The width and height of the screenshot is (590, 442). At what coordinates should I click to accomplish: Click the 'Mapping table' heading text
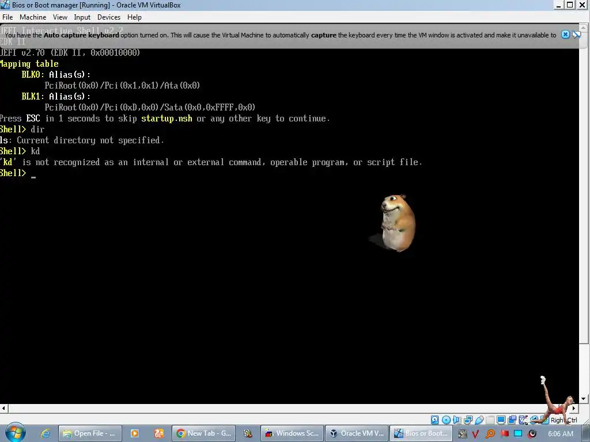29,63
